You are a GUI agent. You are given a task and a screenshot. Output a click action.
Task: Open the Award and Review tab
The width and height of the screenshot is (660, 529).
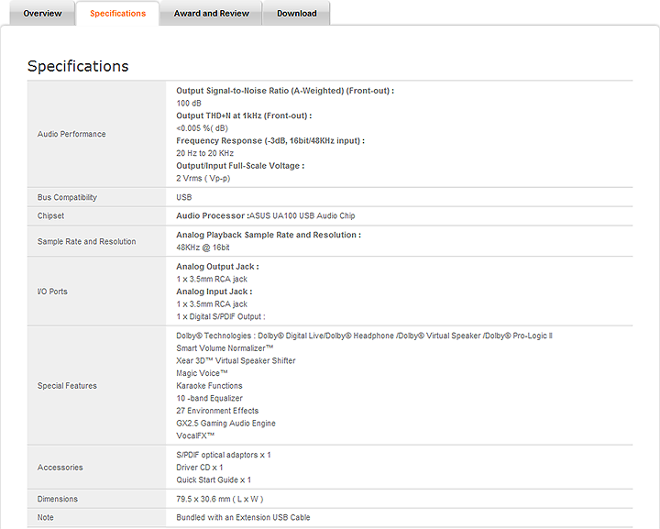click(x=210, y=14)
